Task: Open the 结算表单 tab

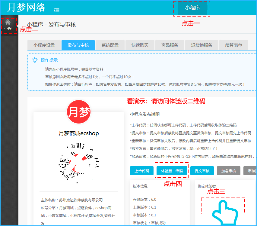Action: 234,45
